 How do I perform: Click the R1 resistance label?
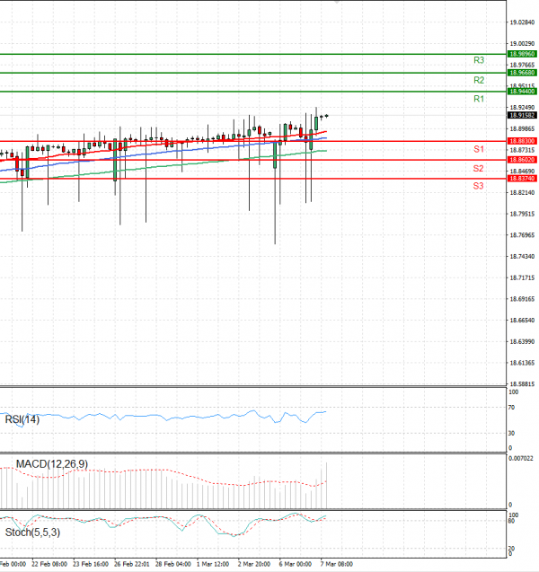tap(479, 98)
